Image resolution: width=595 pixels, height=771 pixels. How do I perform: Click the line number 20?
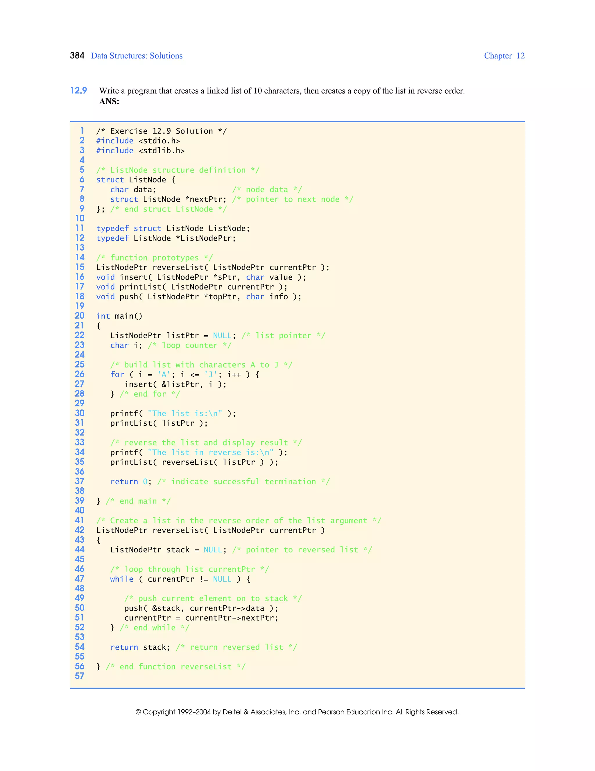(x=80, y=316)
